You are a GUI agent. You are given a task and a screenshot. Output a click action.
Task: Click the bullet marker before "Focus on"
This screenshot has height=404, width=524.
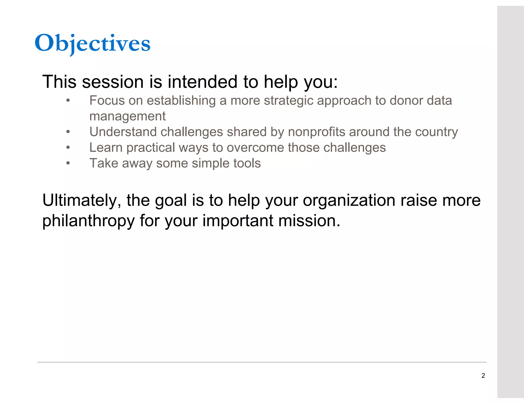[x=68, y=100]
